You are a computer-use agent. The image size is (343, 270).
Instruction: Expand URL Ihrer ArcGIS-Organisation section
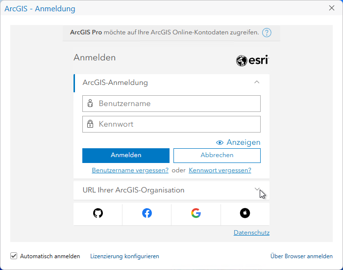coord(257,189)
